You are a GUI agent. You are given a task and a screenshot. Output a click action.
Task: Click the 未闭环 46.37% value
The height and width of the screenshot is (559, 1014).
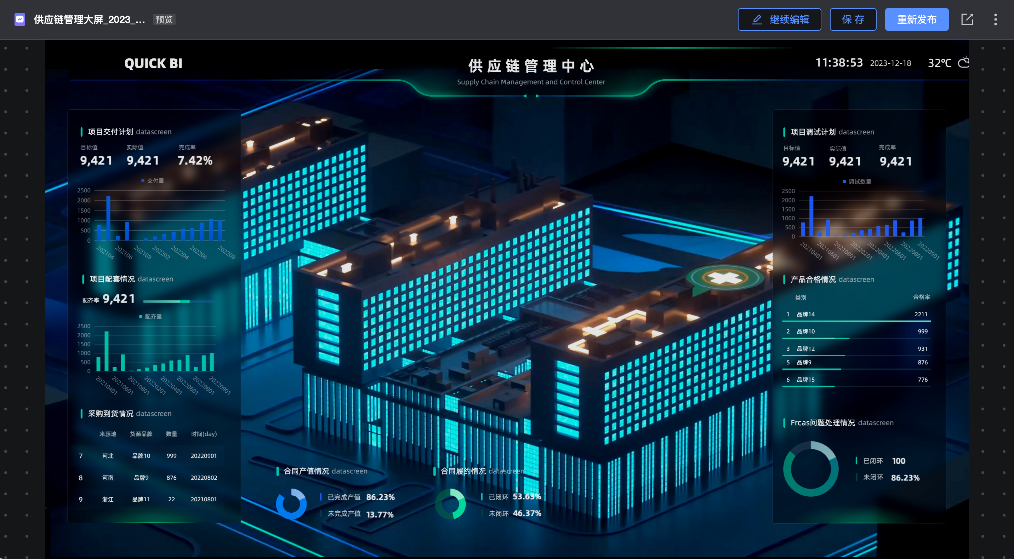point(527,513)
